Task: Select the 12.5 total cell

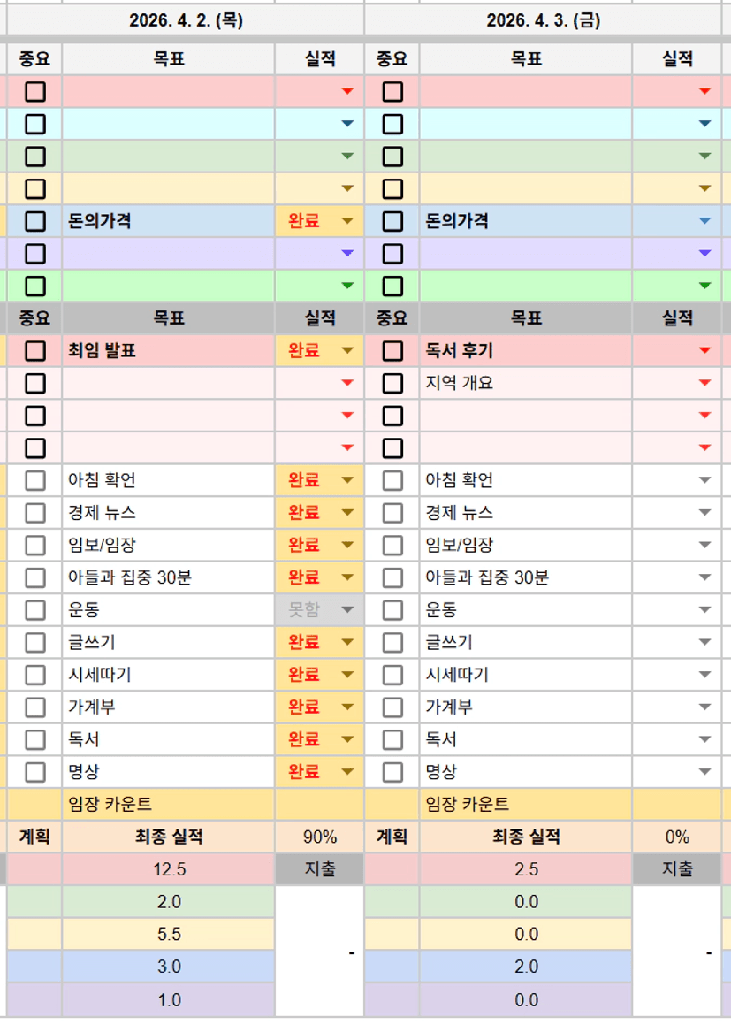Action: pyautogui.click(x=169, y=869)
